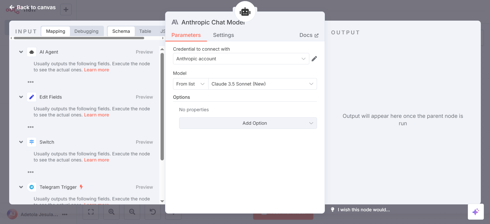This screenshot has height=224, width=490.
Task: Switch to Debugging input mode
Action: pos(86,31)
